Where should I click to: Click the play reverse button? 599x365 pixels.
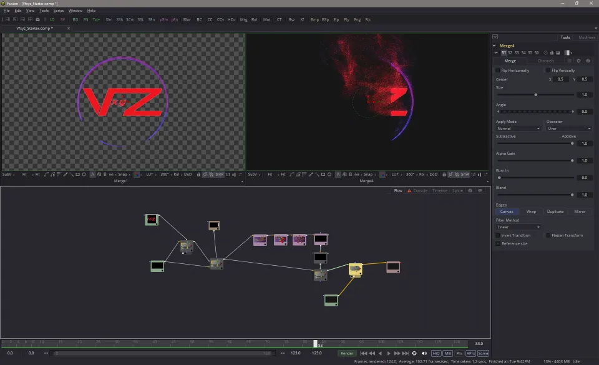tap(380, 354)
